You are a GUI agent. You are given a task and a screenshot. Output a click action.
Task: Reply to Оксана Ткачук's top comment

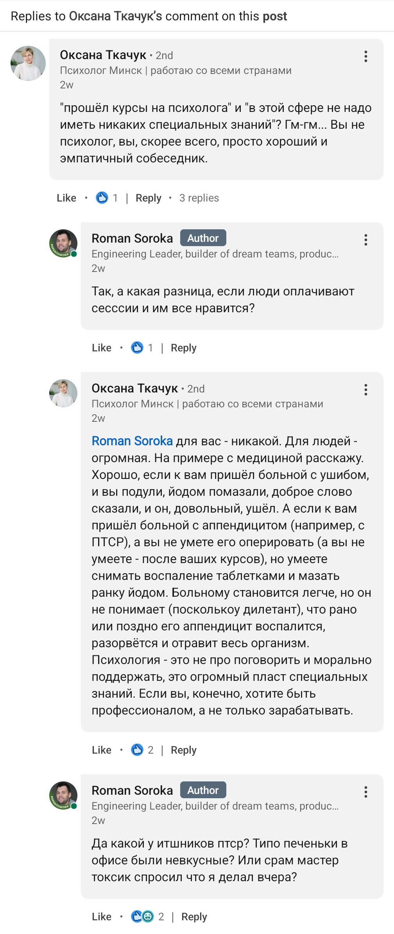148,198
